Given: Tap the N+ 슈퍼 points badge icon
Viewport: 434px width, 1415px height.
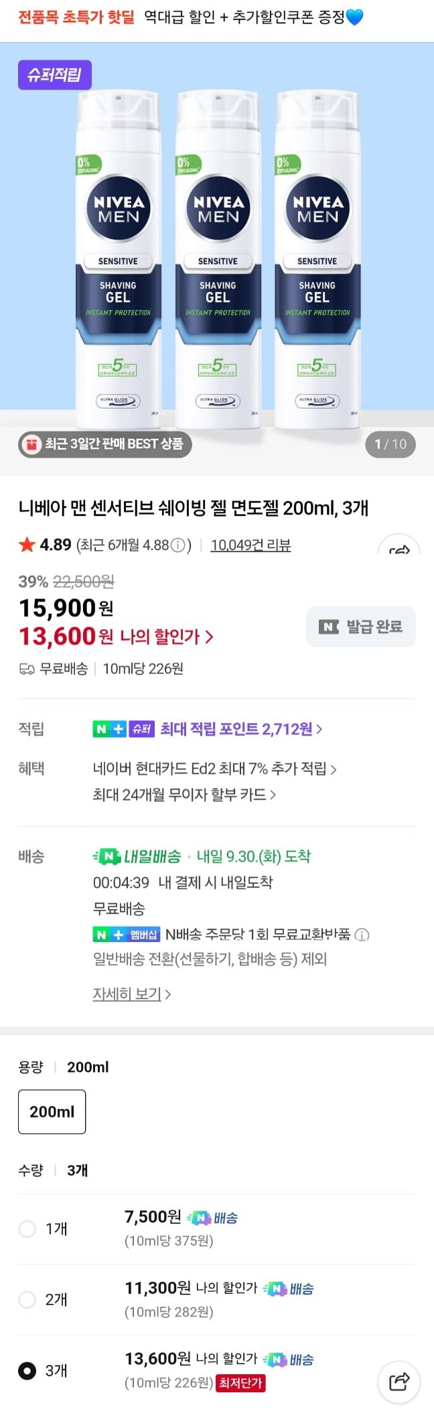Looking at the screenshot, I should (x=123, y=729).
